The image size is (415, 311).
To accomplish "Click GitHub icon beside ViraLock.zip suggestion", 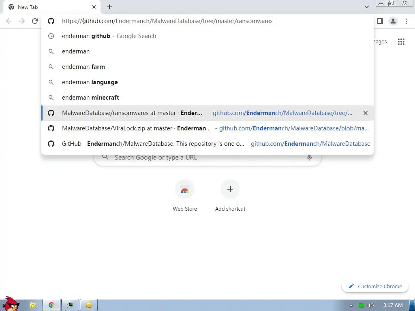I will [x=51, y=128].
